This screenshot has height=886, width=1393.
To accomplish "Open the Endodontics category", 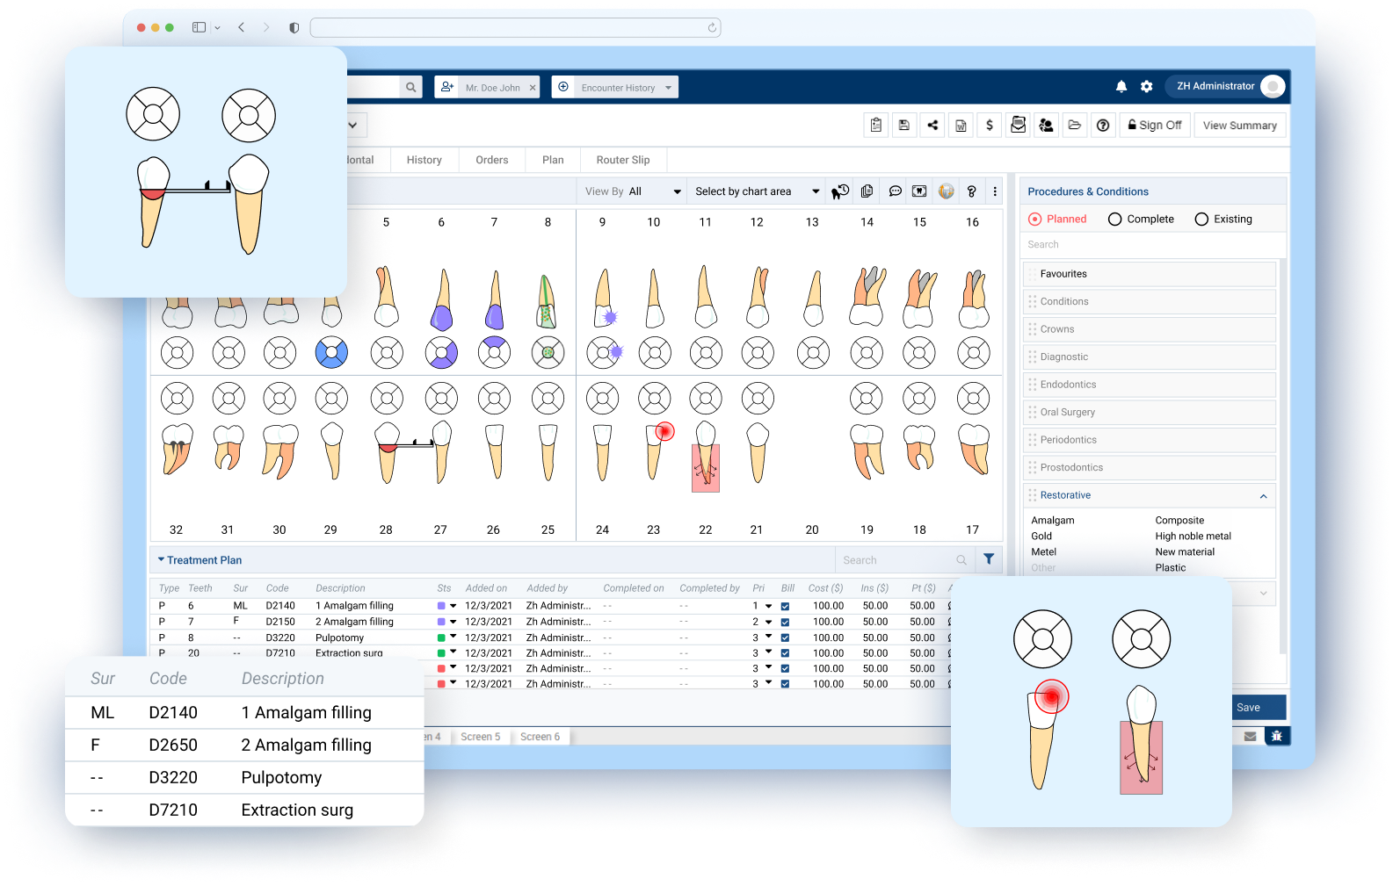I will coord(1150,385).
